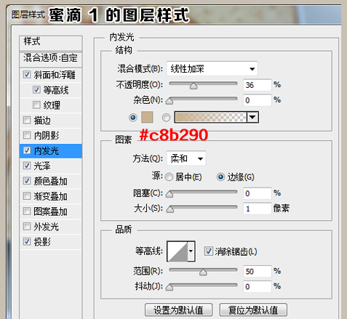Open the 混合选项:自定 item
This screenshot has width=347, height=319.
[51, 58]
